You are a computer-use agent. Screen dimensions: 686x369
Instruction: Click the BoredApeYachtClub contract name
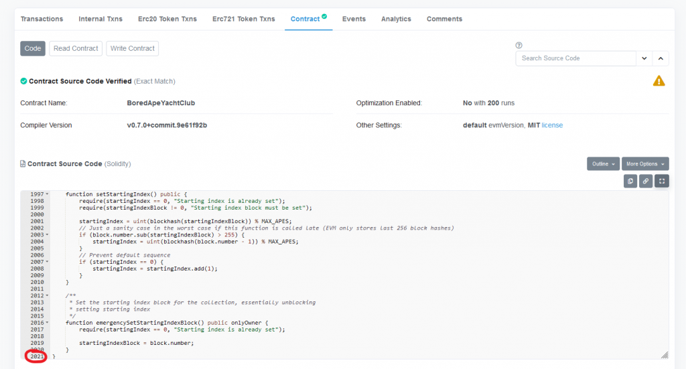pyautogui.click(x=161, y=103)
